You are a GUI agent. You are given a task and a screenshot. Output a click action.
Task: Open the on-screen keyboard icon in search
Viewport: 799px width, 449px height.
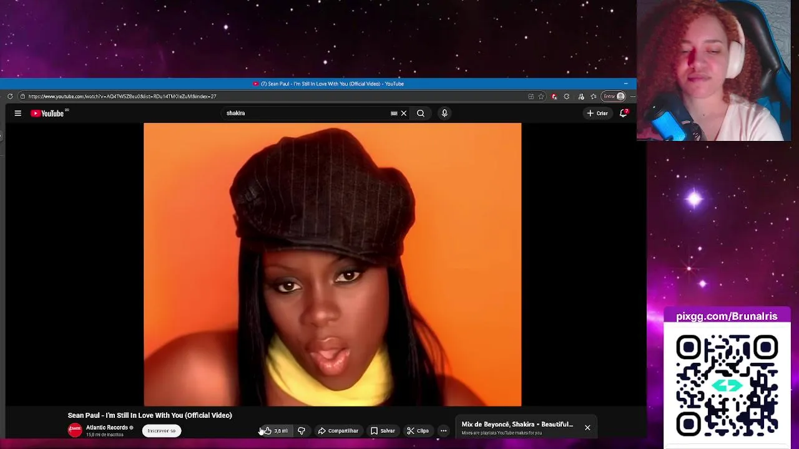[x=394, y=113]
